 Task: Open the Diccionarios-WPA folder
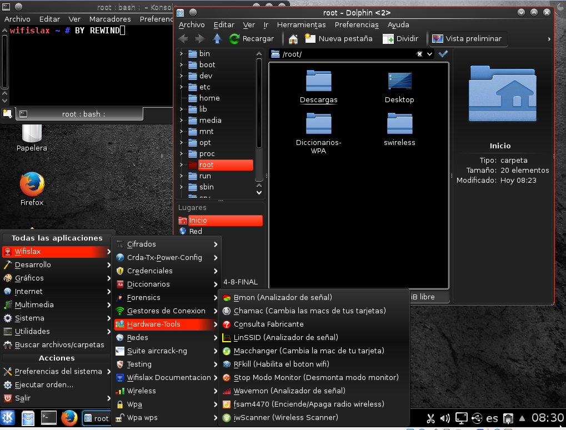pos(318,133)
